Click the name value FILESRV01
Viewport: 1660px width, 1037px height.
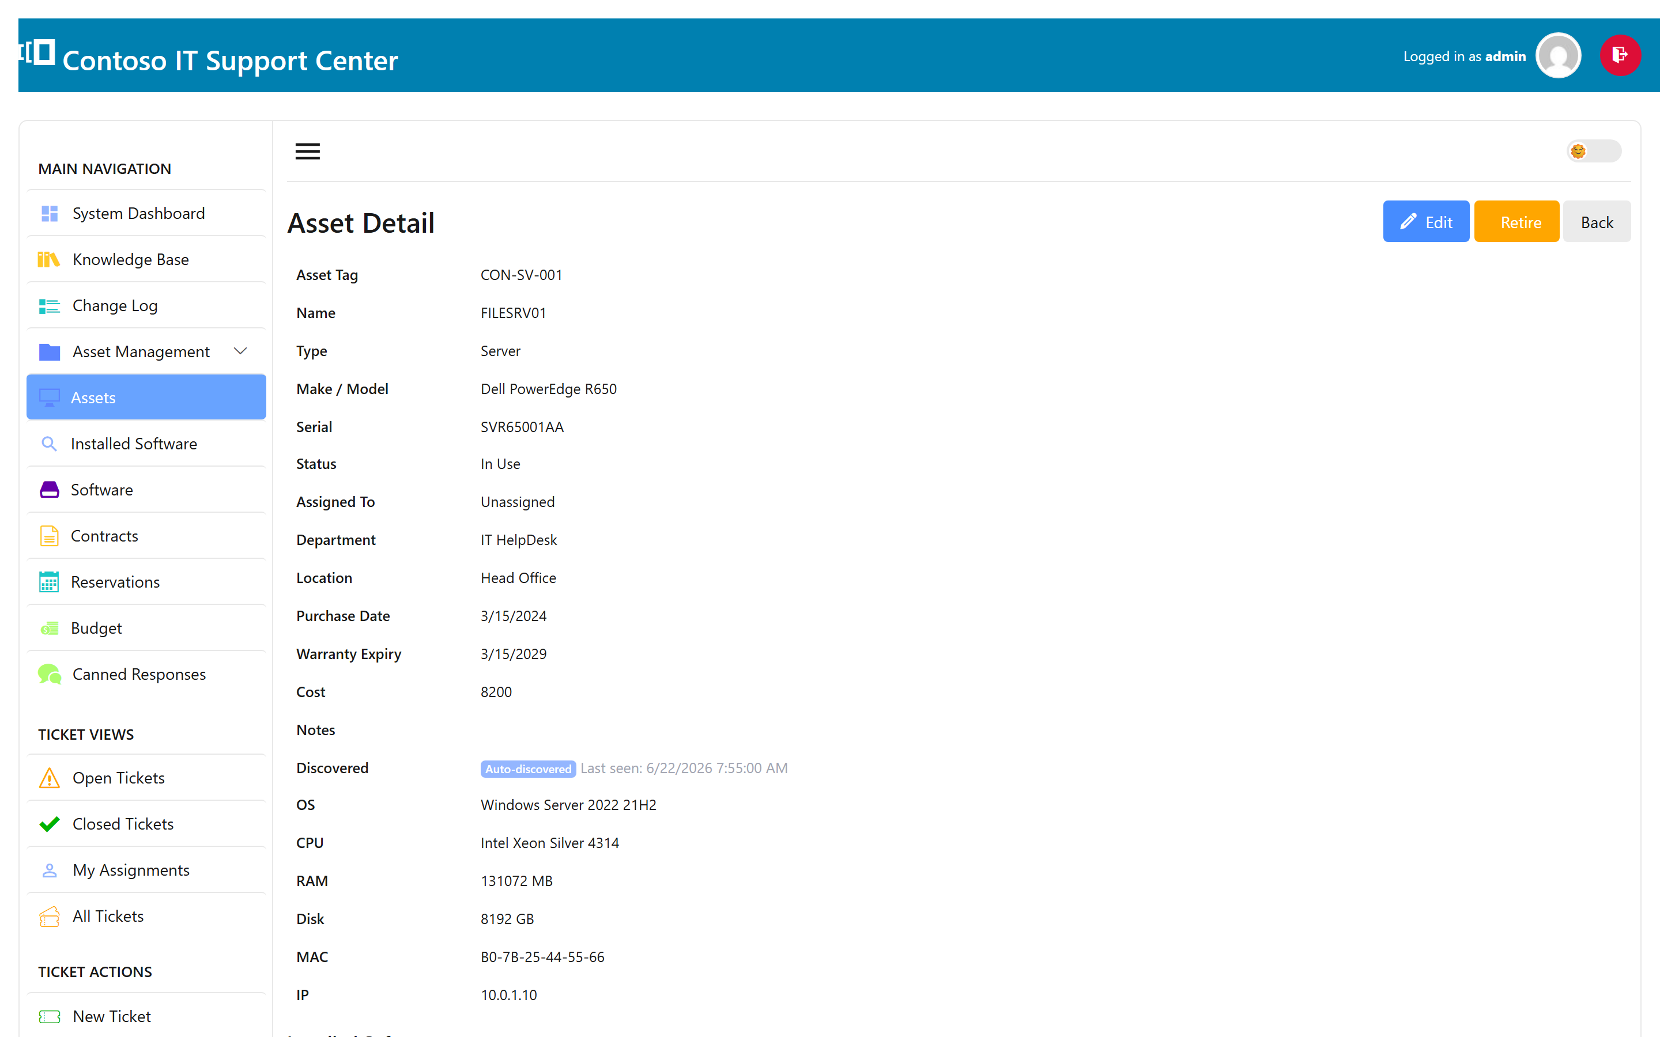point(513,313)
